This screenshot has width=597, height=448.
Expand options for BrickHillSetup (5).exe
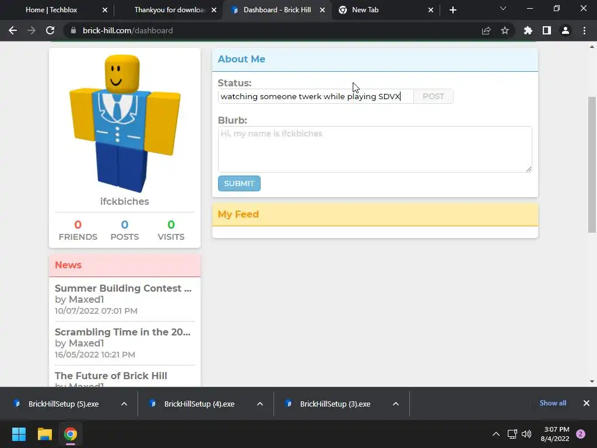(x=124, y=404)
